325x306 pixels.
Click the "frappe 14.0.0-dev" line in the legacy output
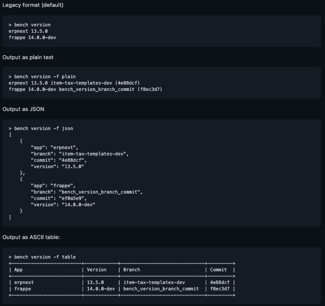tap(32, 38)
